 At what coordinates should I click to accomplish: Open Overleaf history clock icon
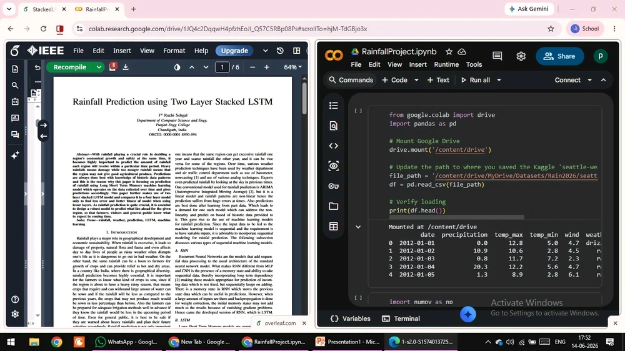[280, 51]
